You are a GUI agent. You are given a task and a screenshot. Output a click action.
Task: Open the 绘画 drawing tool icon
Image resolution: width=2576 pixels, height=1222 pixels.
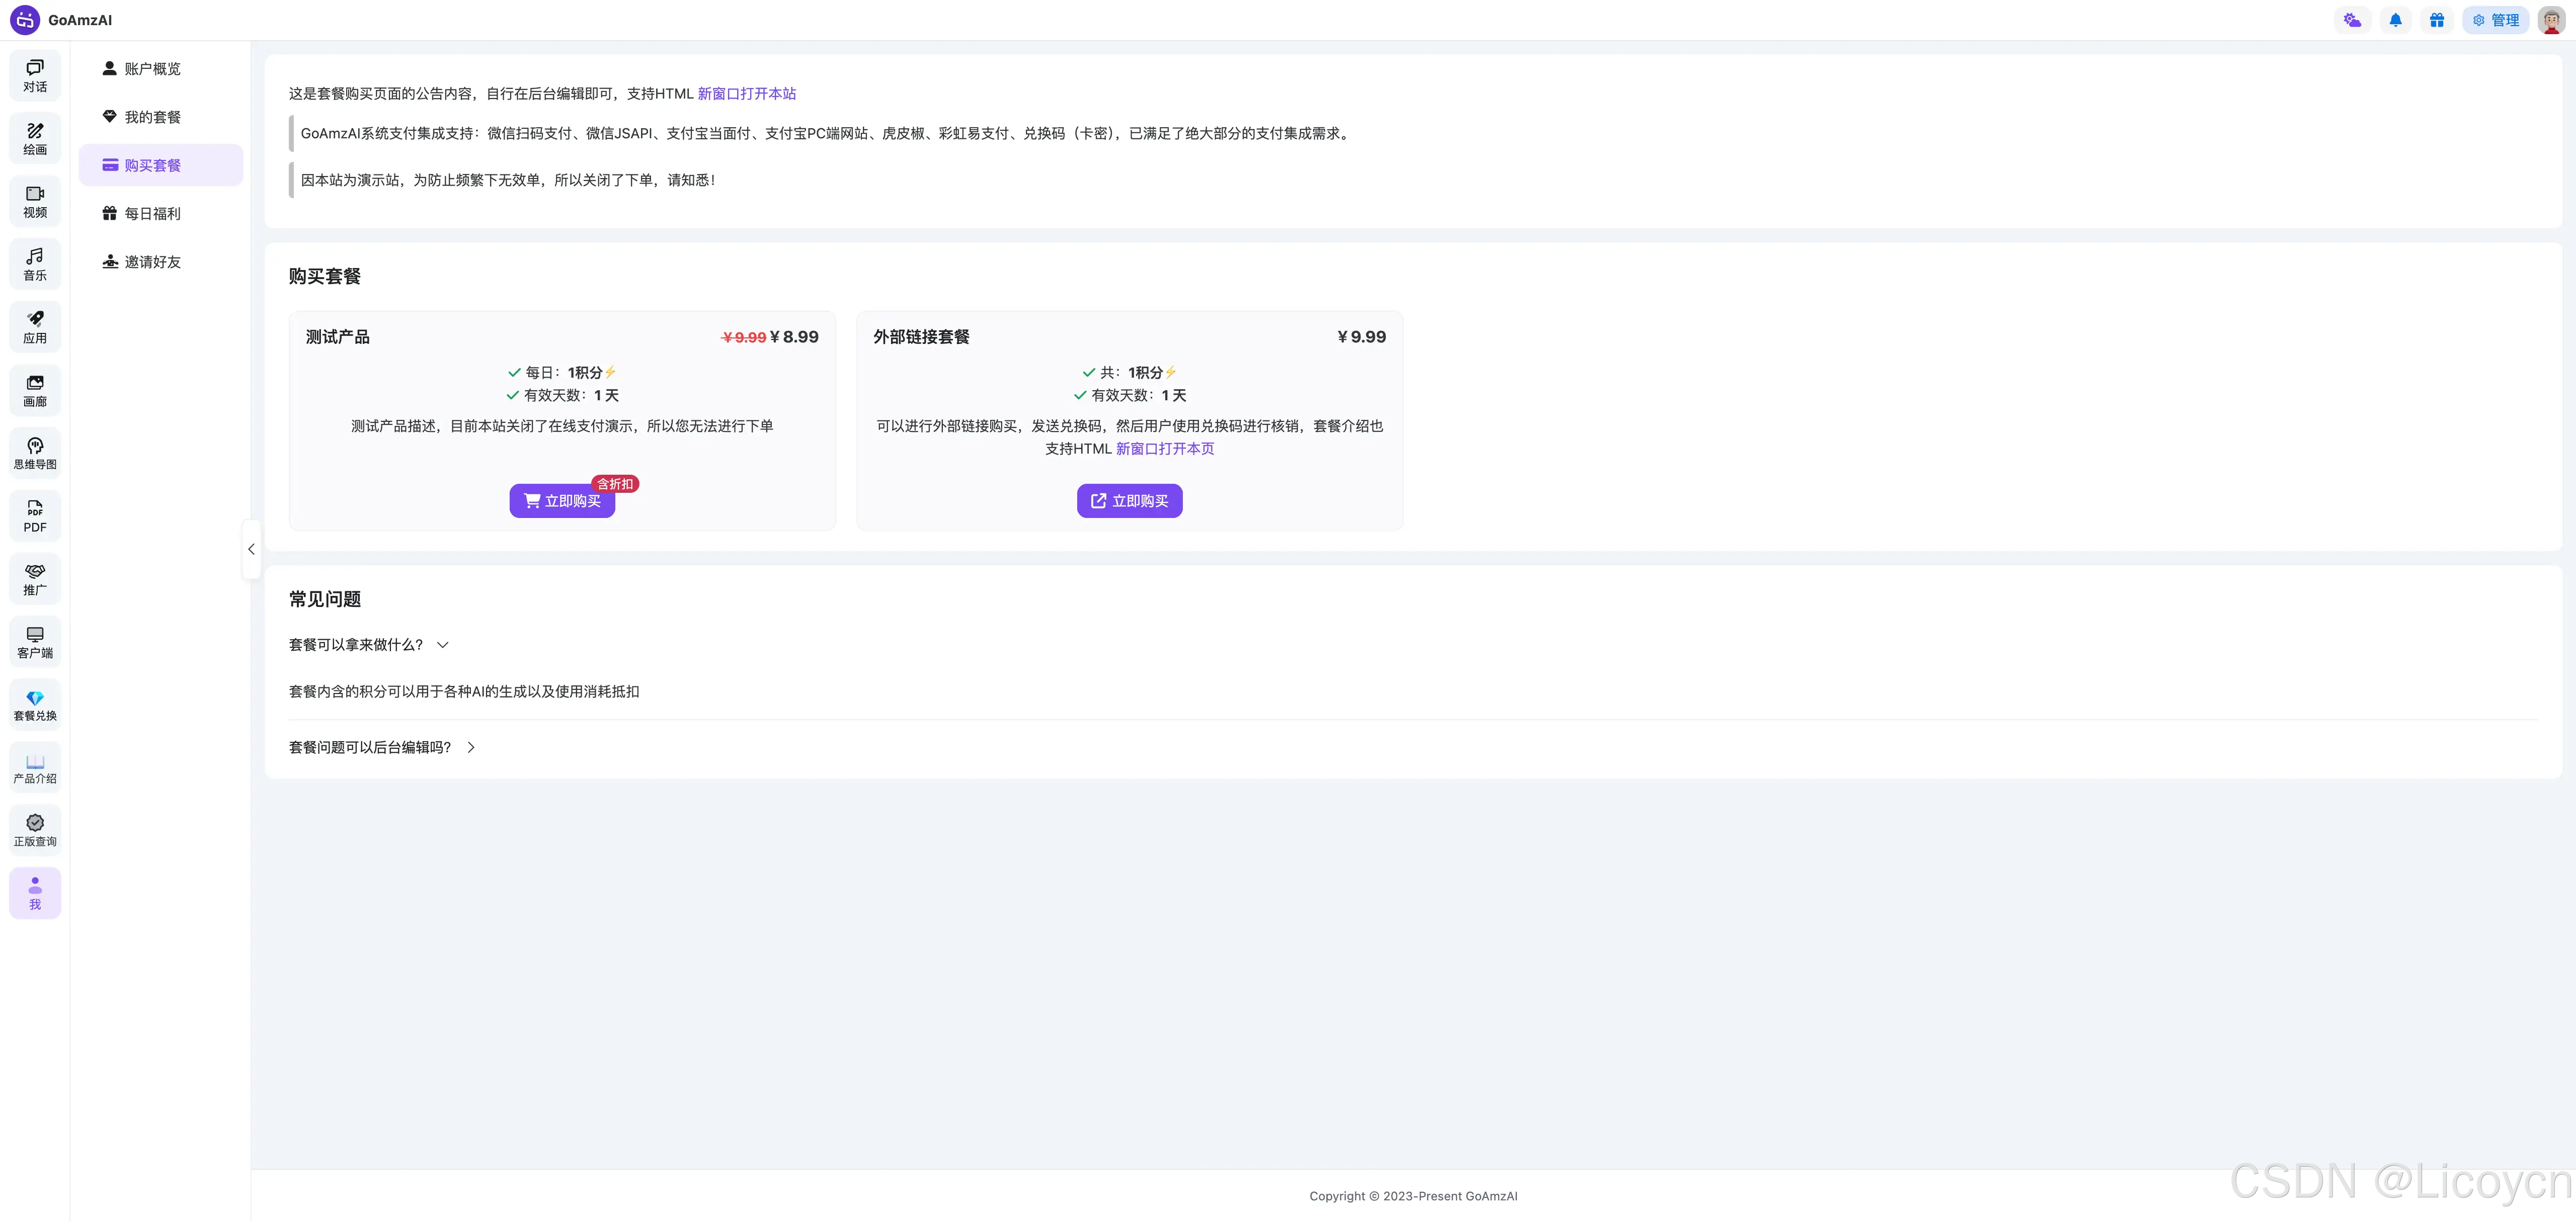click(35, 138)
